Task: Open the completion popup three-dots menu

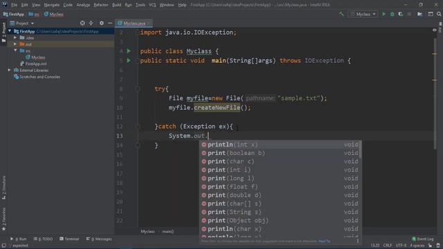Action: 358,241
